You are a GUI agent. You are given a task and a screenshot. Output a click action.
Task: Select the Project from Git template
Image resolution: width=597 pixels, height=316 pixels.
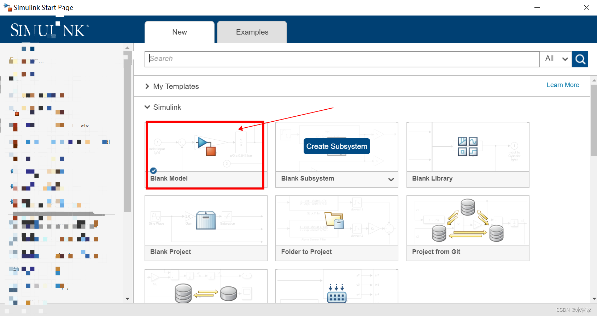point(468,228)
